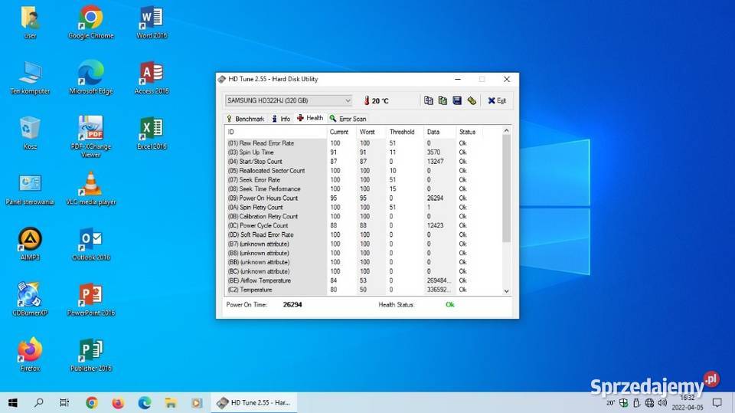Click the copy screenshot to clipboard icon

tap(443, 100)
